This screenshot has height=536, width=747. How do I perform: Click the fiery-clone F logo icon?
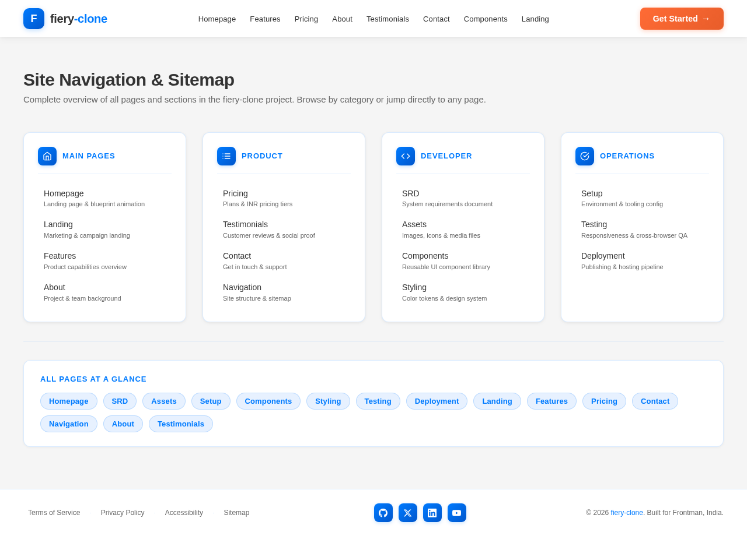point(34,19)
